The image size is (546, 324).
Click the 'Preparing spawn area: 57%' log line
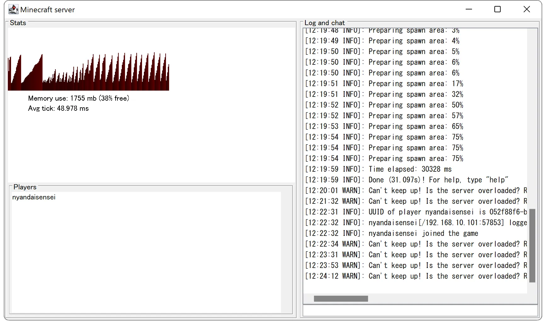(384, 116)
